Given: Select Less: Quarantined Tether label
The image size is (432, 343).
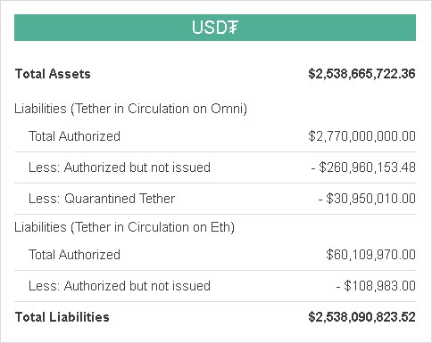Looking at the screenshot, I should pos(102,199).
